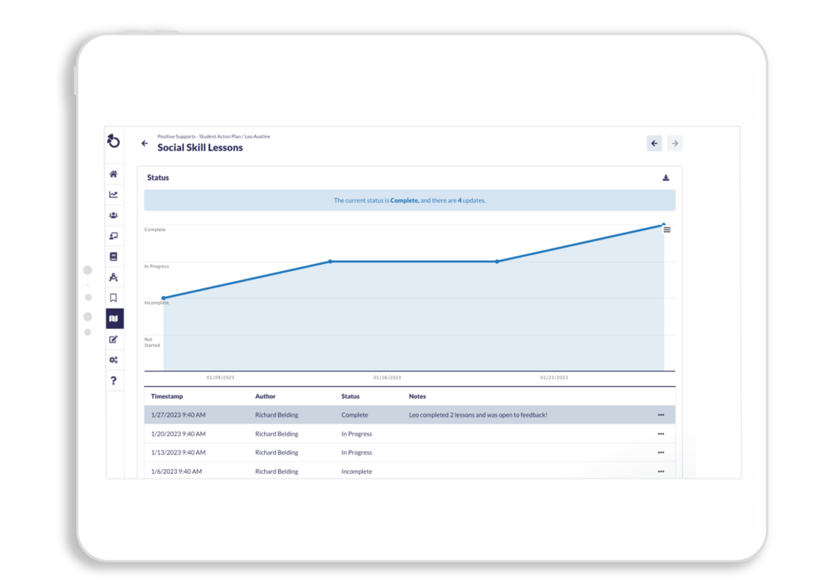Go back using arrow beside page title
Image resolution: width=816 pixels, height=582 pixels.
pyautogui.click(x=144, y=143)
